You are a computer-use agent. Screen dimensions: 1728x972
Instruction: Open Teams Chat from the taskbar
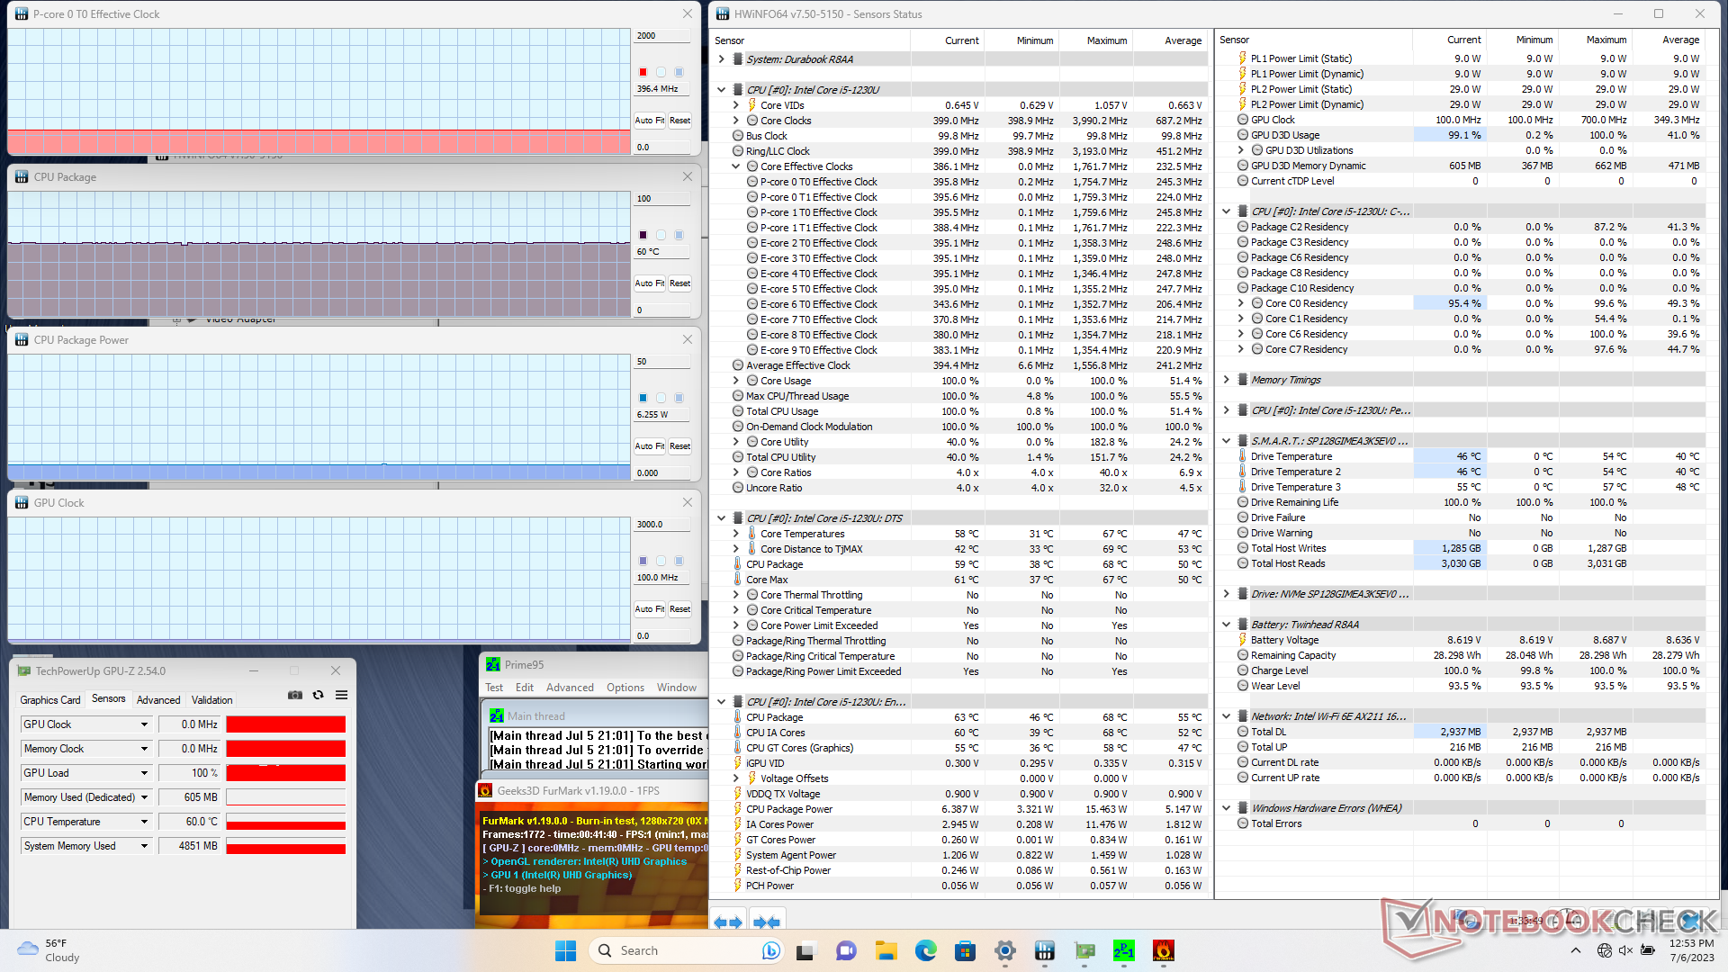pyautogui.click(x=846, y=950)
